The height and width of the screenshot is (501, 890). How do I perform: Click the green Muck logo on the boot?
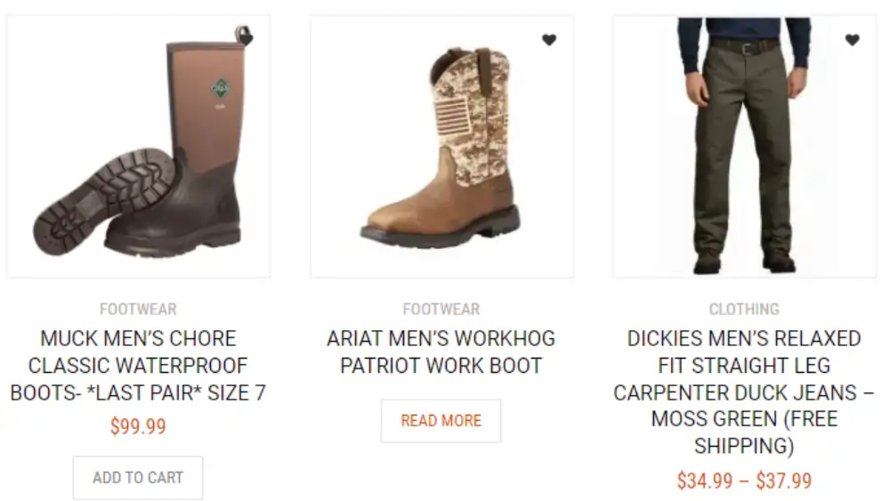coord(220,88)
